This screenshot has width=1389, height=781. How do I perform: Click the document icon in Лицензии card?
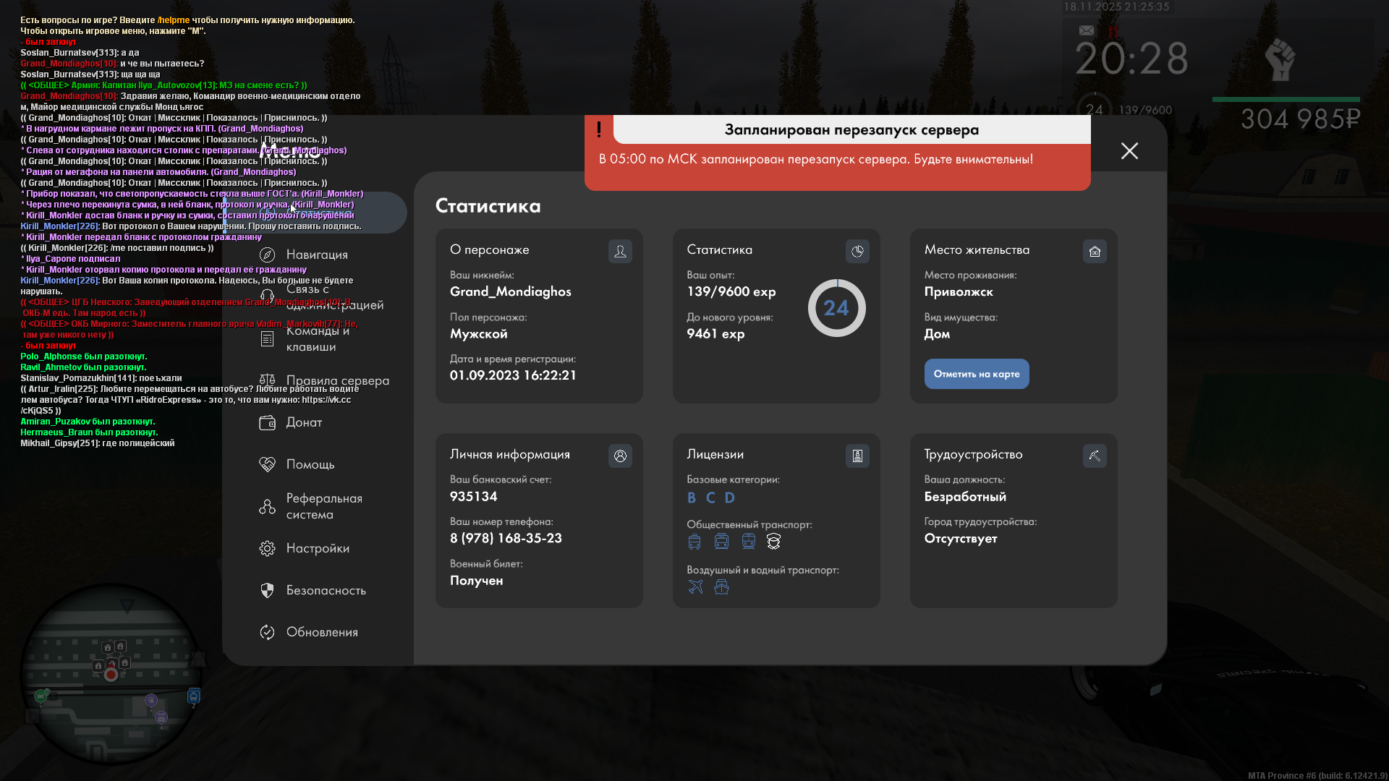pos(857,456)
